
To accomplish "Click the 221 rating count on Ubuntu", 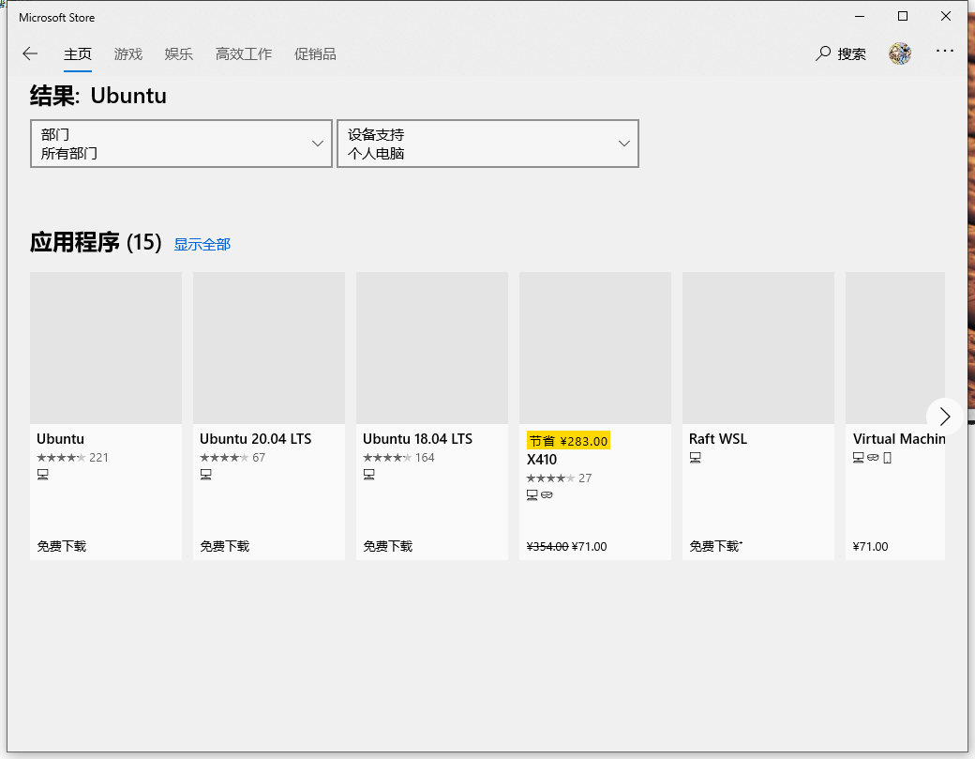I will [x=98, y=458].
